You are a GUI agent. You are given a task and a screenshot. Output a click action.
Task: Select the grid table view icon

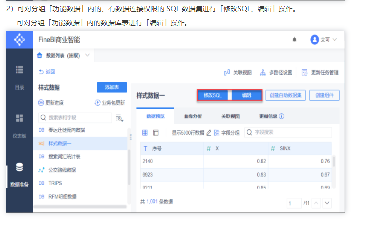[x=145, y=133]
